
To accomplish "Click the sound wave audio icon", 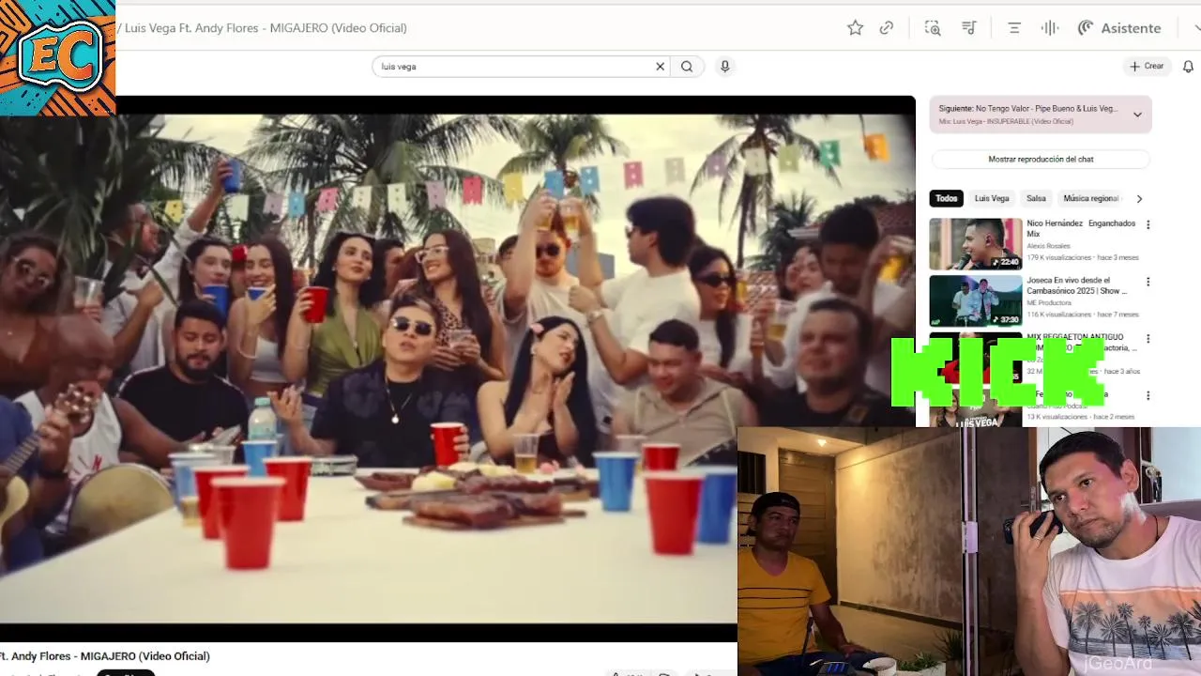I will coord(1050,28).
